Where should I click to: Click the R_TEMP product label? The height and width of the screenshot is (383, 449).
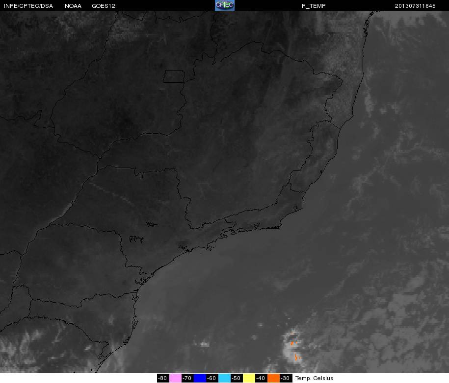314,6
